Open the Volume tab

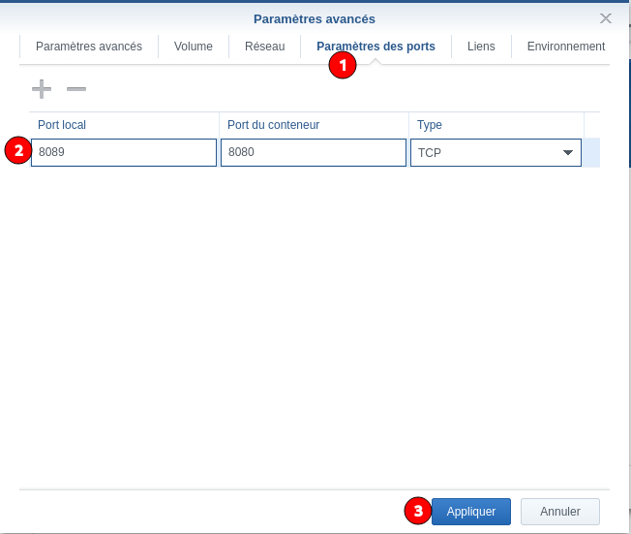(x=194, y=47)
